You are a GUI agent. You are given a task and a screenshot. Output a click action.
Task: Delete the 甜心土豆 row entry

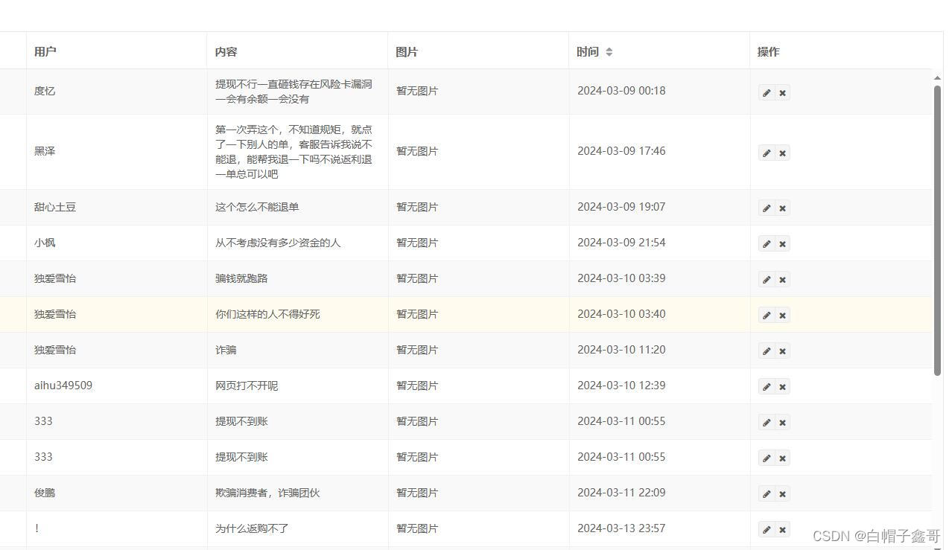[x=782, y=208]
